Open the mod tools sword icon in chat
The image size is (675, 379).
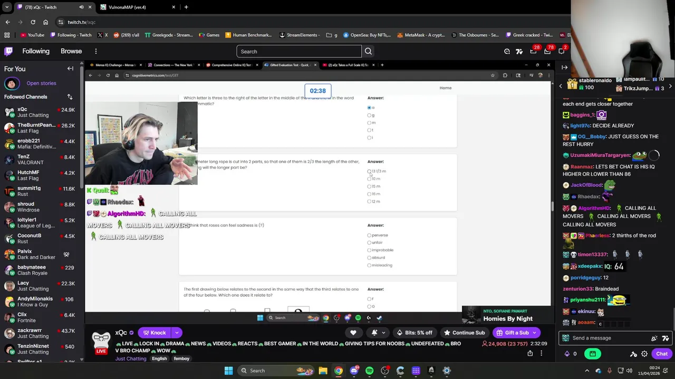click(633, 354)
